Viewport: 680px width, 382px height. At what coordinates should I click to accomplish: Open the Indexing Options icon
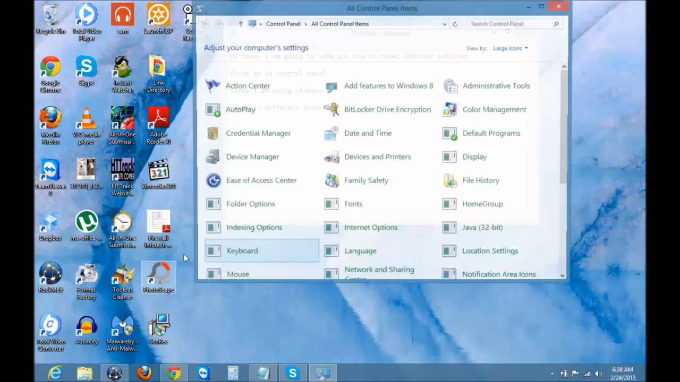click(x=213, y=228)
